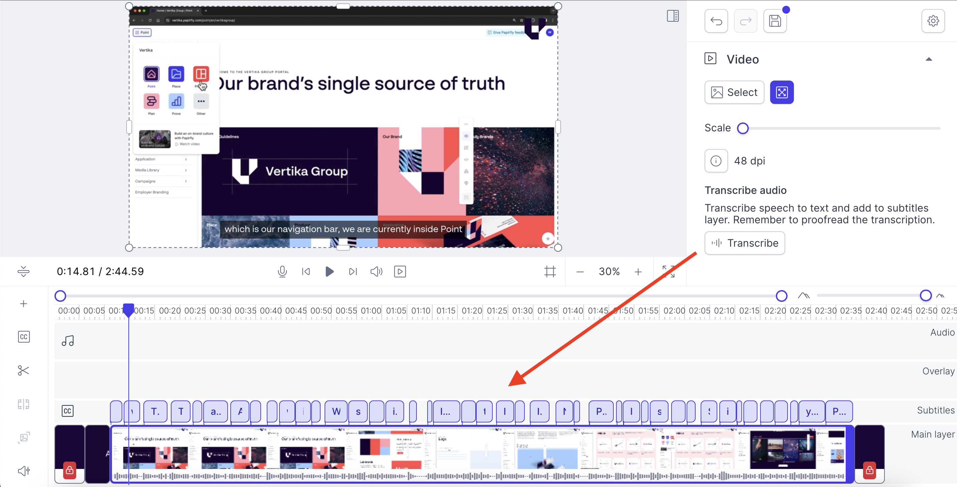Click the small mountain zoom-out icon
The image size is (957, 487).
tap(940, 296)
